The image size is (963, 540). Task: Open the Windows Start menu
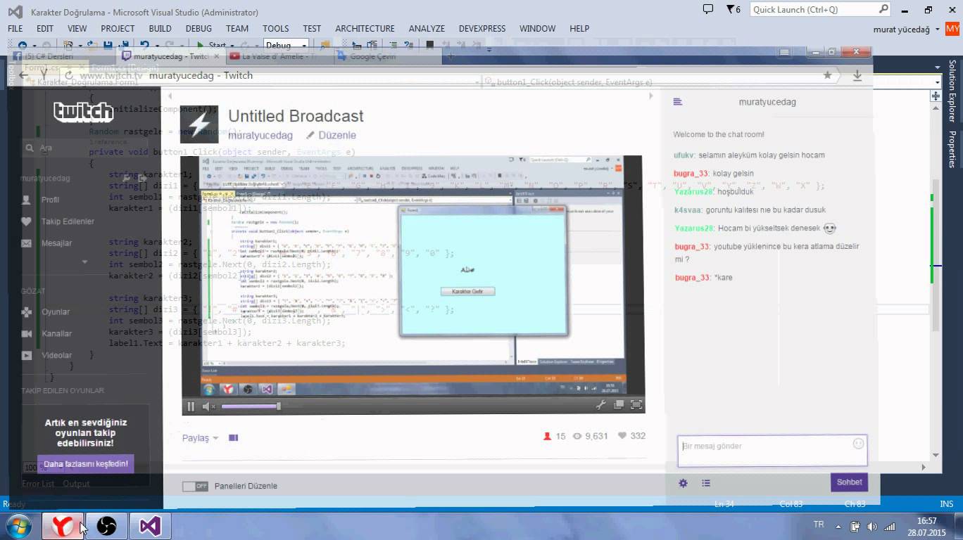coord(19,526)
